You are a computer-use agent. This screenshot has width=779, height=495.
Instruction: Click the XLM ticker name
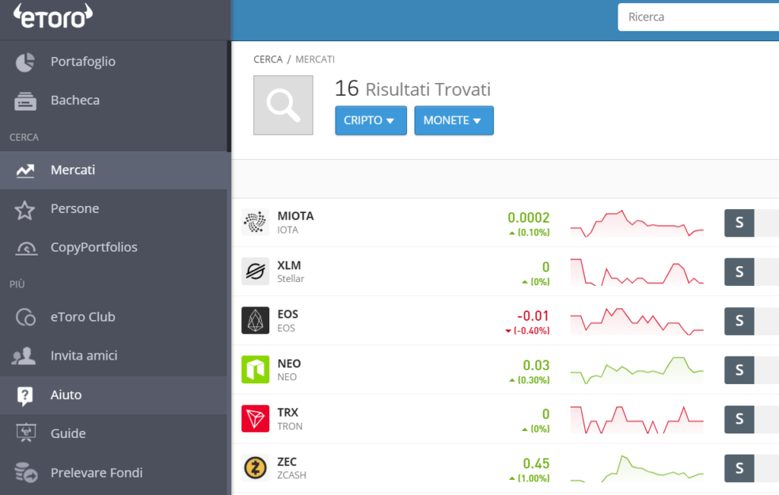[289, 265]
